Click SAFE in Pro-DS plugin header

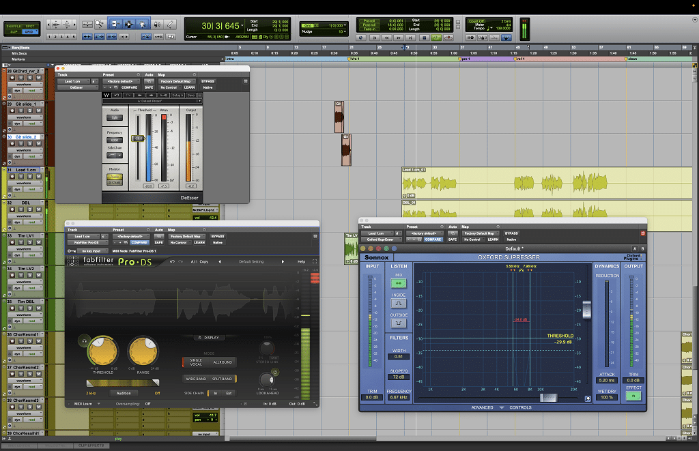click(158, 242)
